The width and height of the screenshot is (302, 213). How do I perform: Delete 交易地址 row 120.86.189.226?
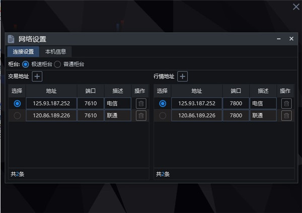click(141, 116)
